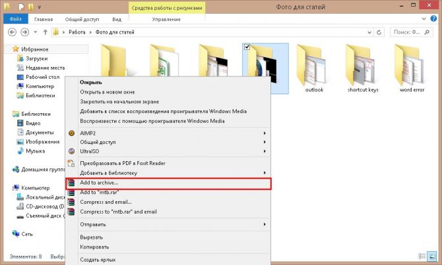
Task: Choose Вырезать in the context menu
Action: point(91,237)
